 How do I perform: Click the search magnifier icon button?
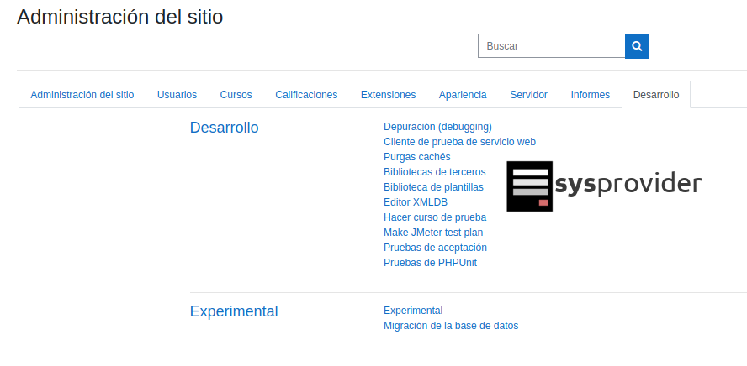[637, 46]
